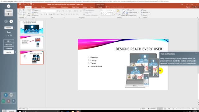This screenshot has height=112, width=199.
Task: Open Picture Tools Format tab
Action: pos(100,7)
